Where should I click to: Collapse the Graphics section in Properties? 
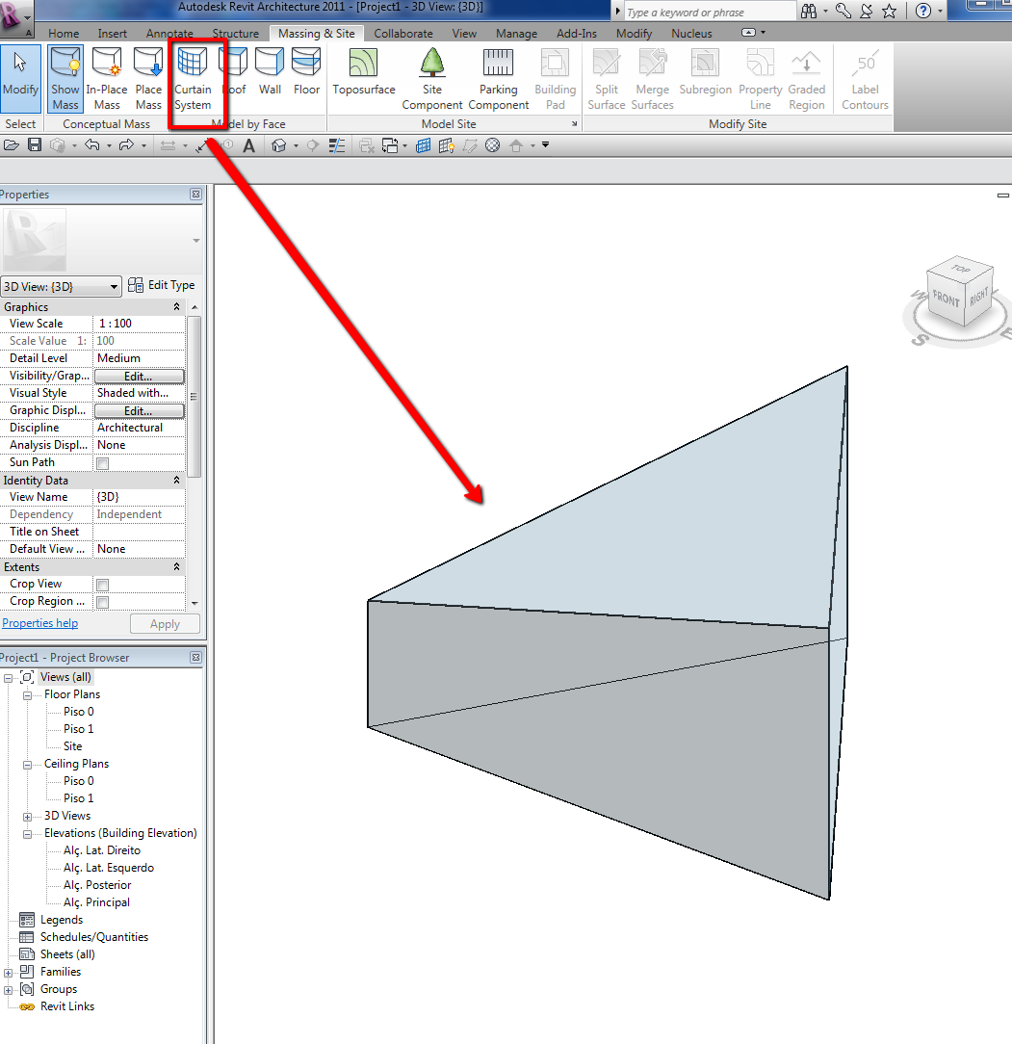[175, 306]
